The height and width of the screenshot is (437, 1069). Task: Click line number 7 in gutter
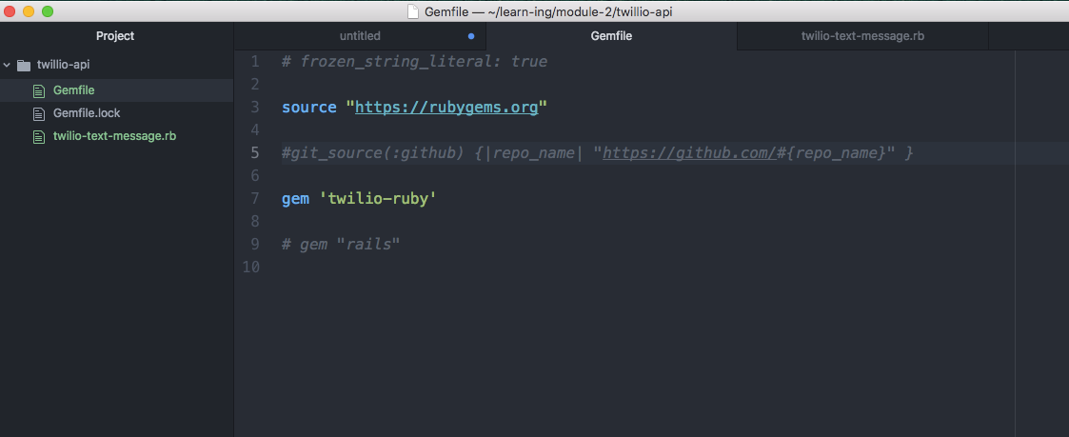[x=255, y=199]
